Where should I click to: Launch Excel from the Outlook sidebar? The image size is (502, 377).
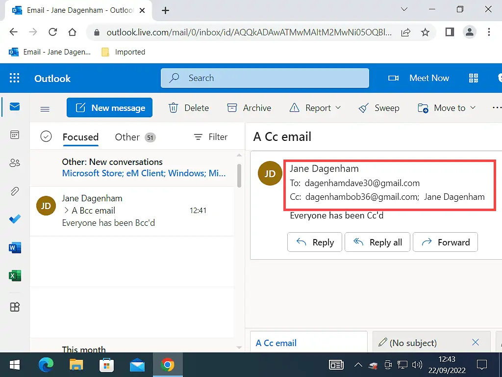point(14,275)
